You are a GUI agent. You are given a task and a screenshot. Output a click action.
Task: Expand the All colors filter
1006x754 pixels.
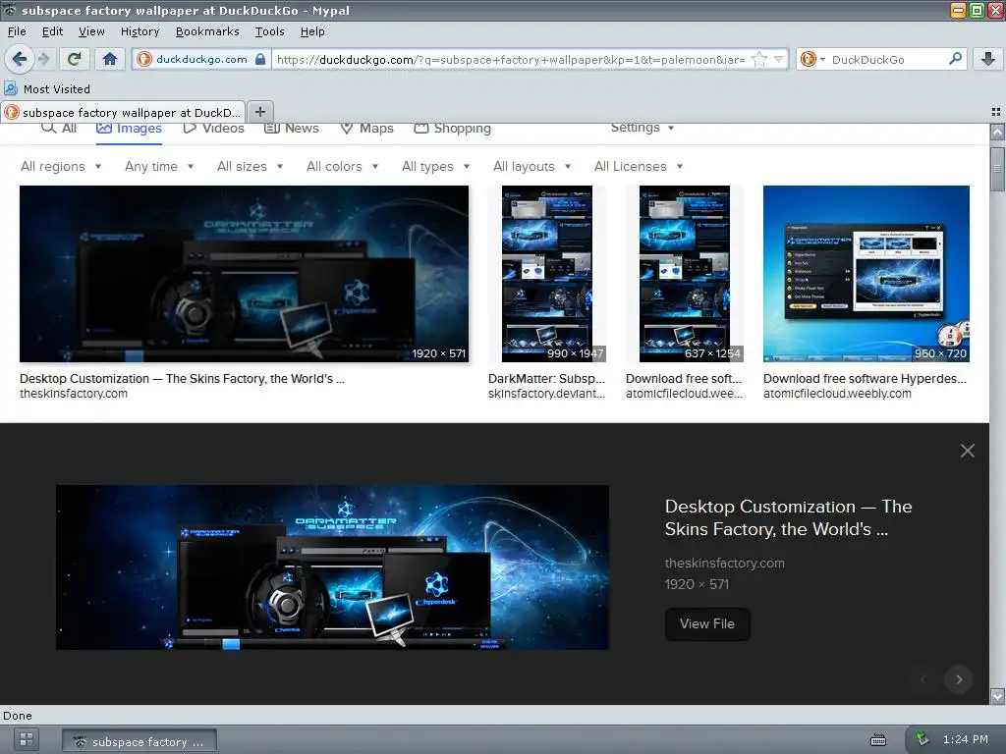(342, 166)
